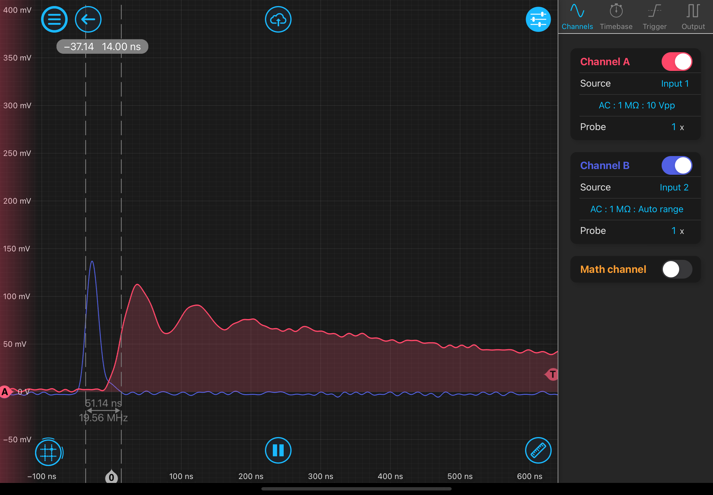Open Channel B AC 1 MΩ Auto range setting
This screenshot has width=713, height=495.
637,209
